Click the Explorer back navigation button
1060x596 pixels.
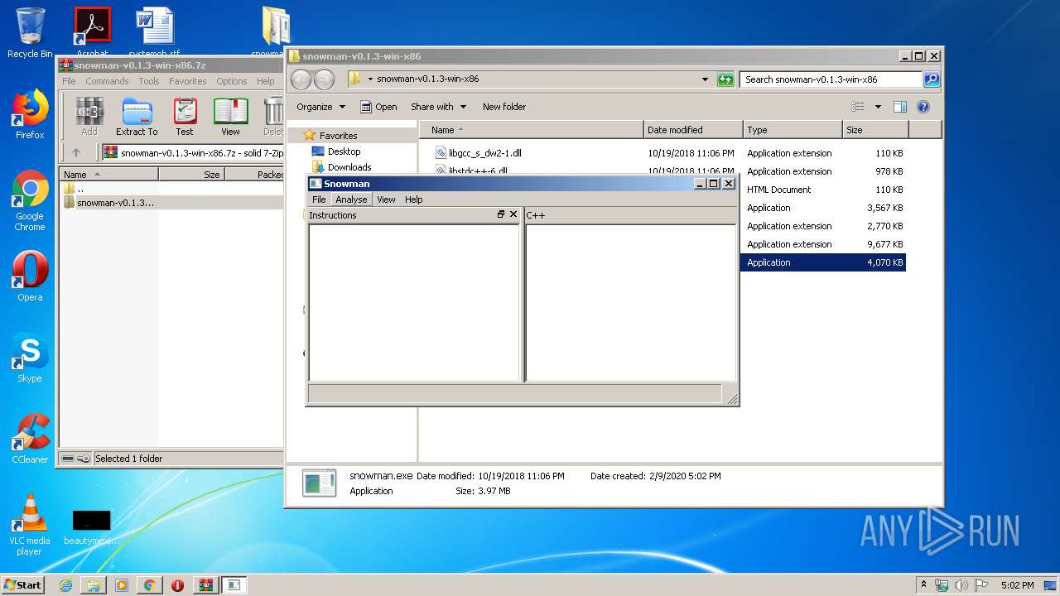pos(301,79)
